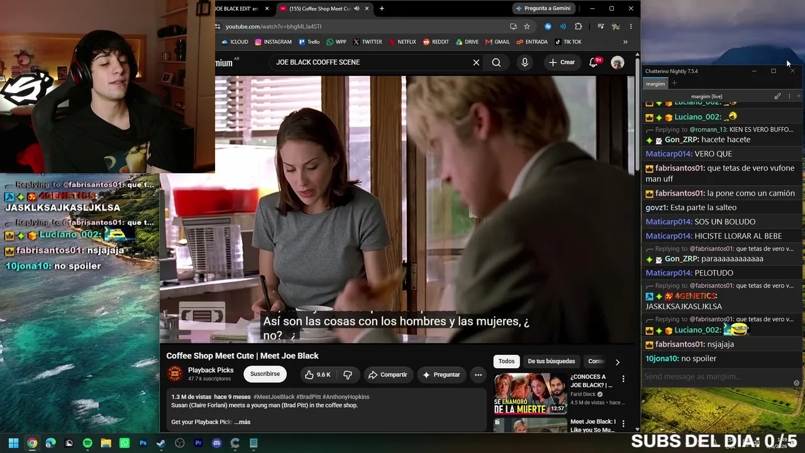This screenshot has width=805, height=453.
Task: Open the TIK TOK bookmark
Action: coord(568,42)
